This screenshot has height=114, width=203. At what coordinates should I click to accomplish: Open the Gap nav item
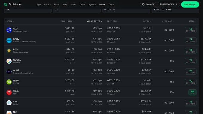[x=65, y=4]
